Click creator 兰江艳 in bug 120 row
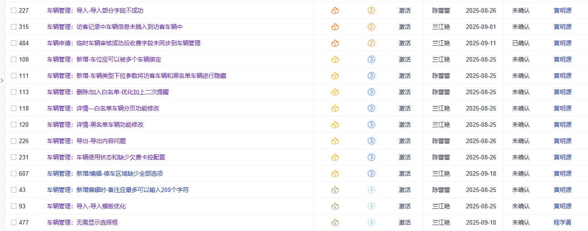 click(441, 125)
